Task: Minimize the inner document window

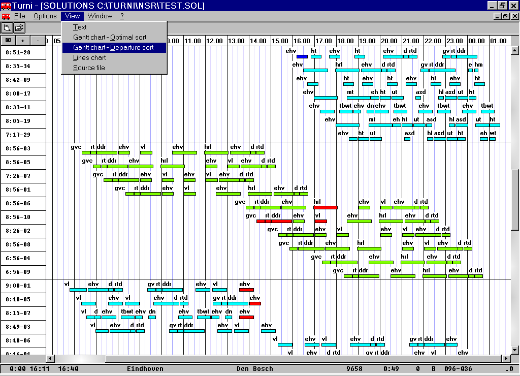Action: click(497, 16)
